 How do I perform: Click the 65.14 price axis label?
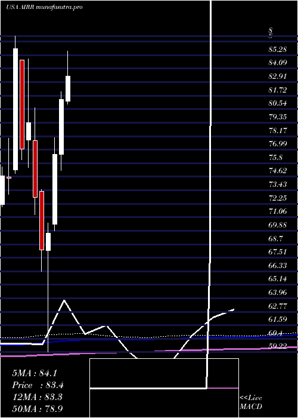(278, 279)
